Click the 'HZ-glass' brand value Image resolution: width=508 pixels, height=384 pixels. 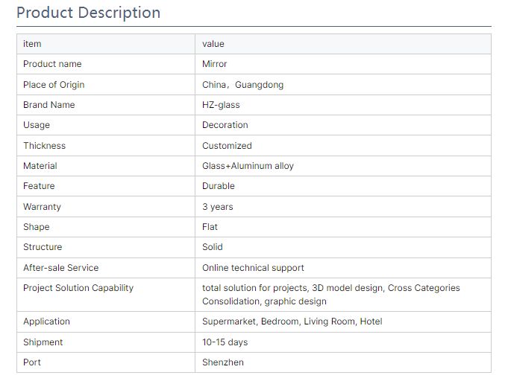point(221,105)
